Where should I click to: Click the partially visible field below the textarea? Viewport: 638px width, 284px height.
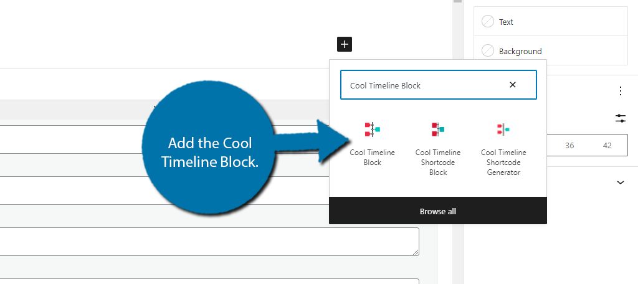point(206,281)
